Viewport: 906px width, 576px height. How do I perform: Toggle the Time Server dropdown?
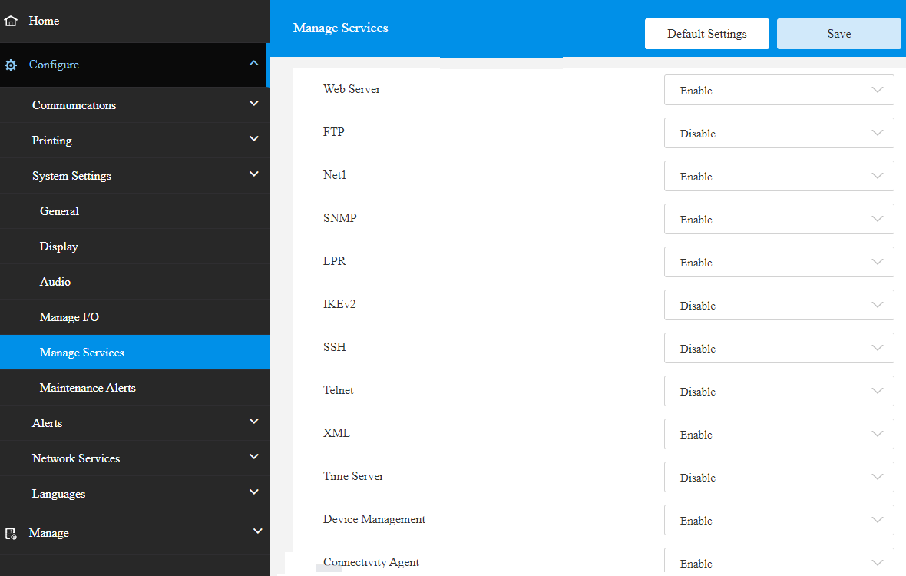779,477
